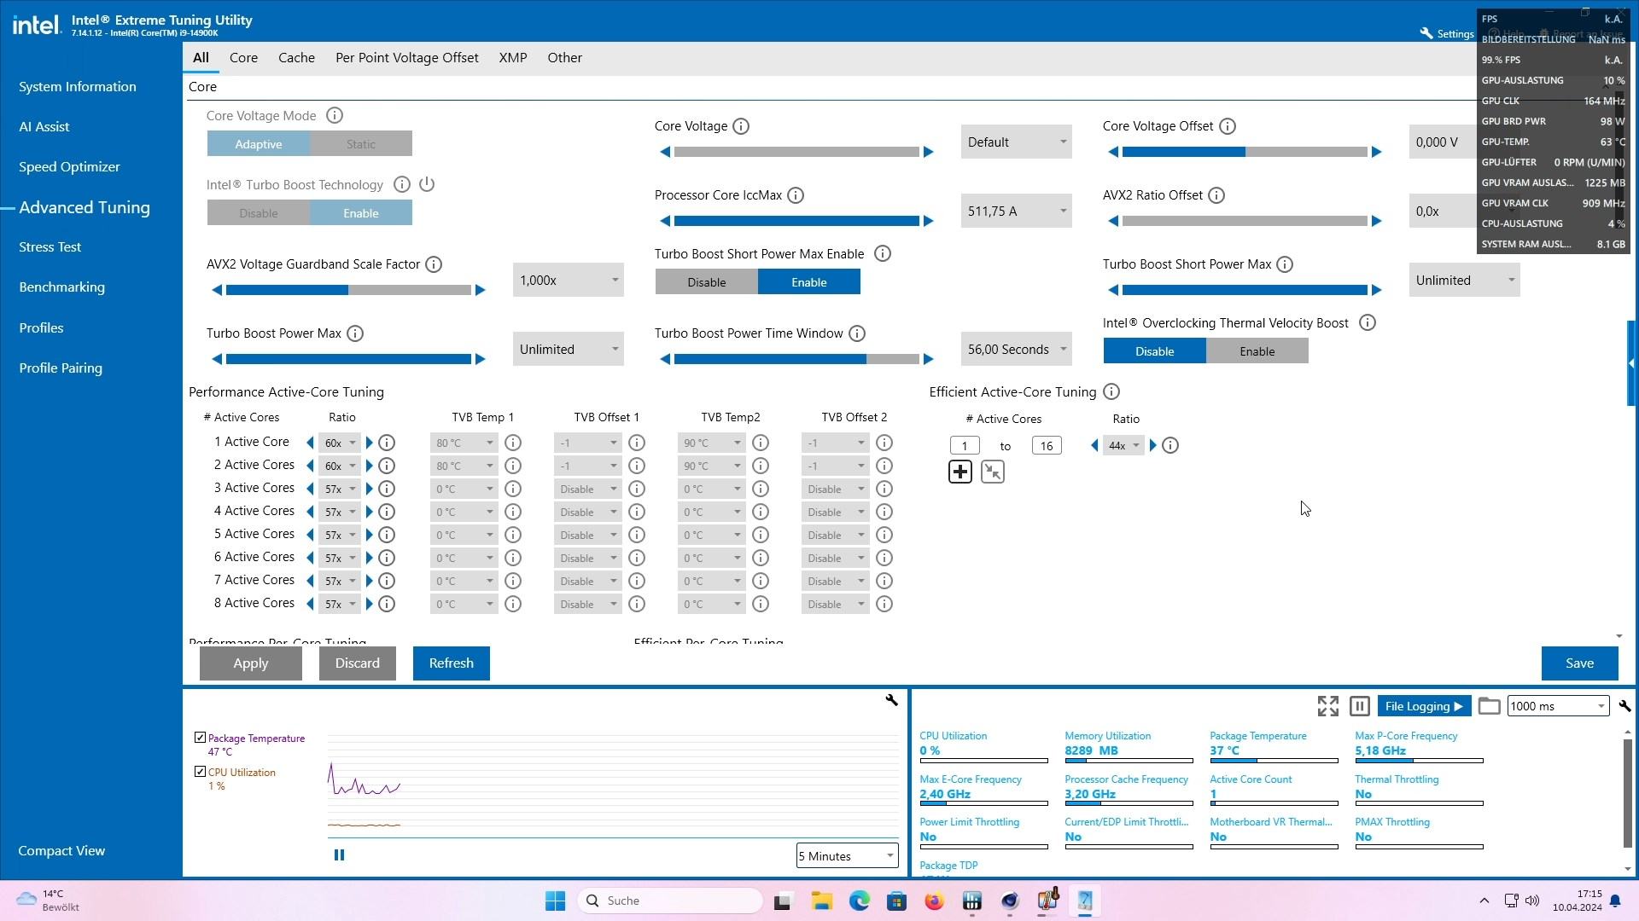
Task: Open the 1 Active Core ratio dropdown
Action: coord(340,443)
